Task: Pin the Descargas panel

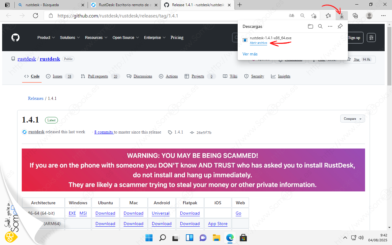Action: coord(340,26)
